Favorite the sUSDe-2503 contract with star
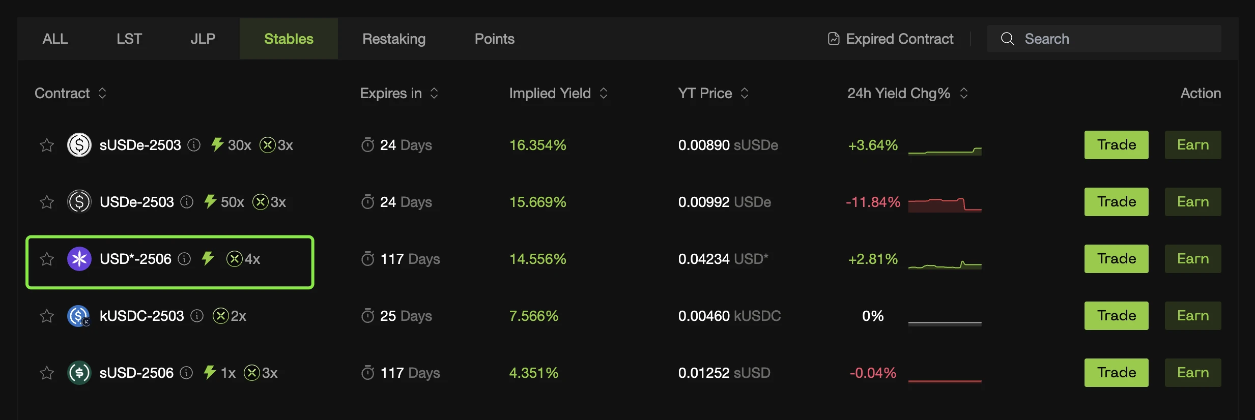This screenshot has height=420, width=1255. click(47, 145)
